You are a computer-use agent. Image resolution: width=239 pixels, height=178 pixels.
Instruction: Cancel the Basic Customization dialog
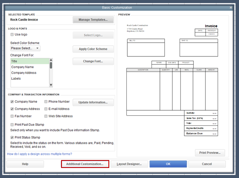tap(207, 164)
